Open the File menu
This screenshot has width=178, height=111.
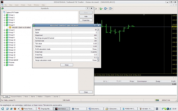pos(5,5)
